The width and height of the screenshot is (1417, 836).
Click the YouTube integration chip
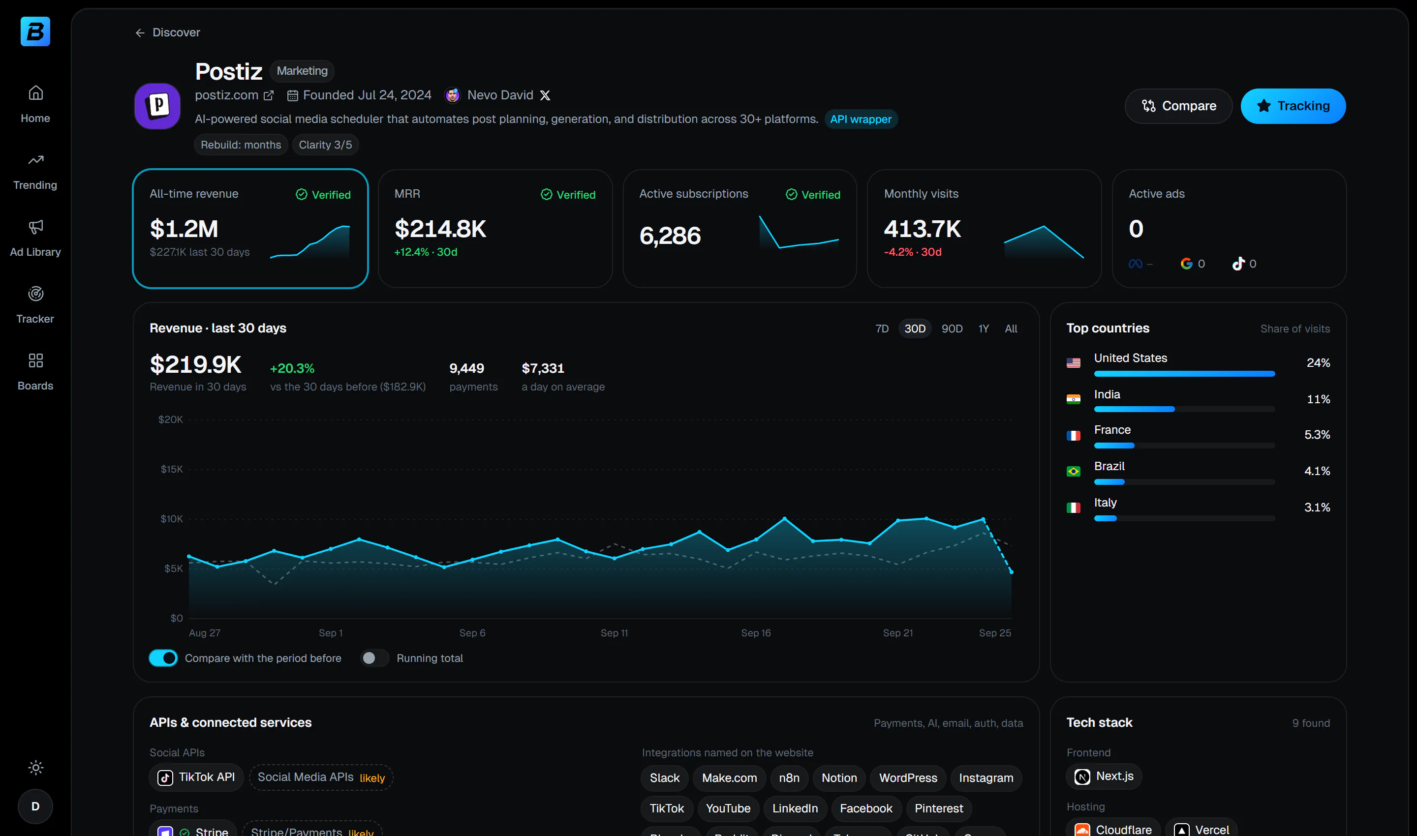(x=728, y=808)
